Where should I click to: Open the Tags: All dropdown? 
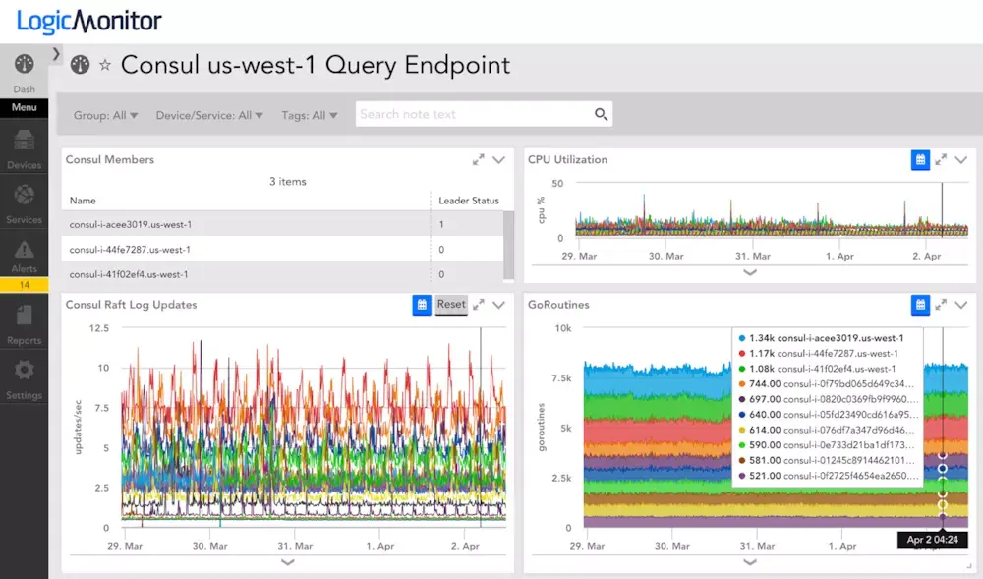pyautogui.click(x=309, y=115)
